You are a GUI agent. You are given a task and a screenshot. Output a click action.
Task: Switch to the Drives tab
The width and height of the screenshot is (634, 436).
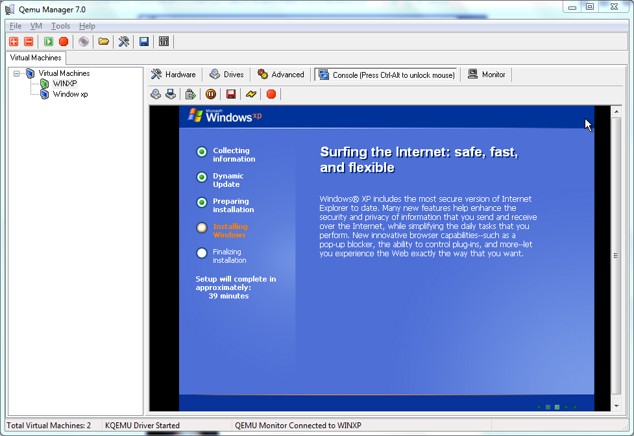point(226,74)
